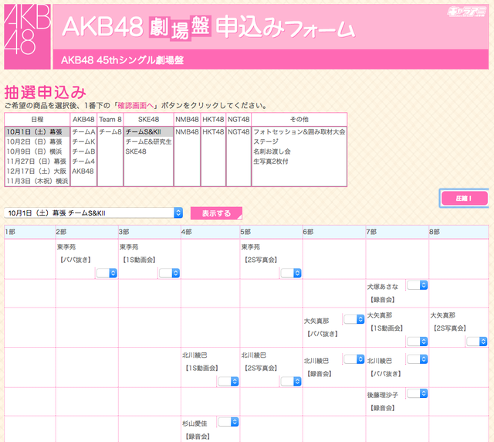The height and width of the screenshot is (442, 494).
Task: Select 生写真2枚付 in その他 list
Action: coord(271,161)
